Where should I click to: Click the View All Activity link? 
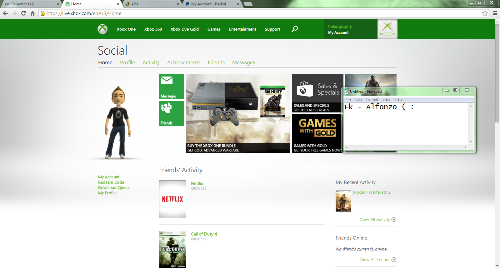[375, 219]
